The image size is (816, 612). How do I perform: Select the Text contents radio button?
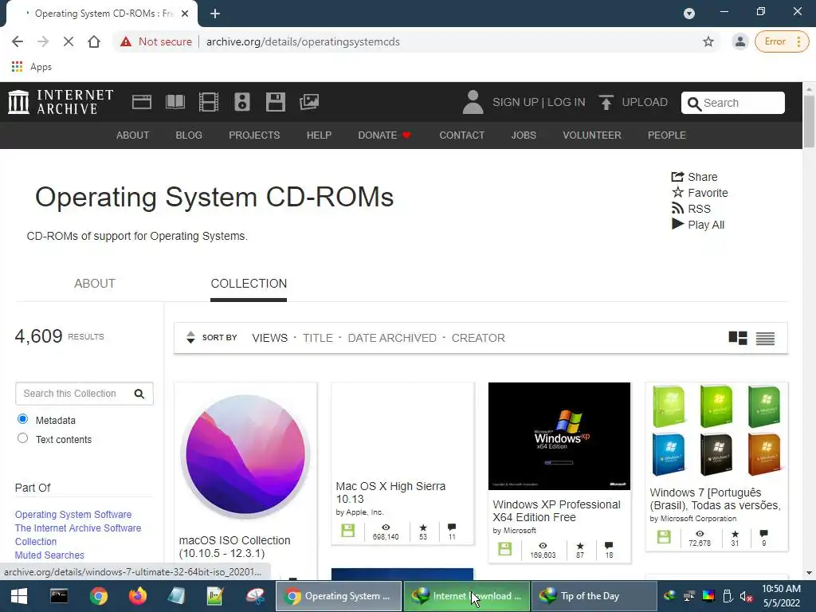click(x=22, y=438)
